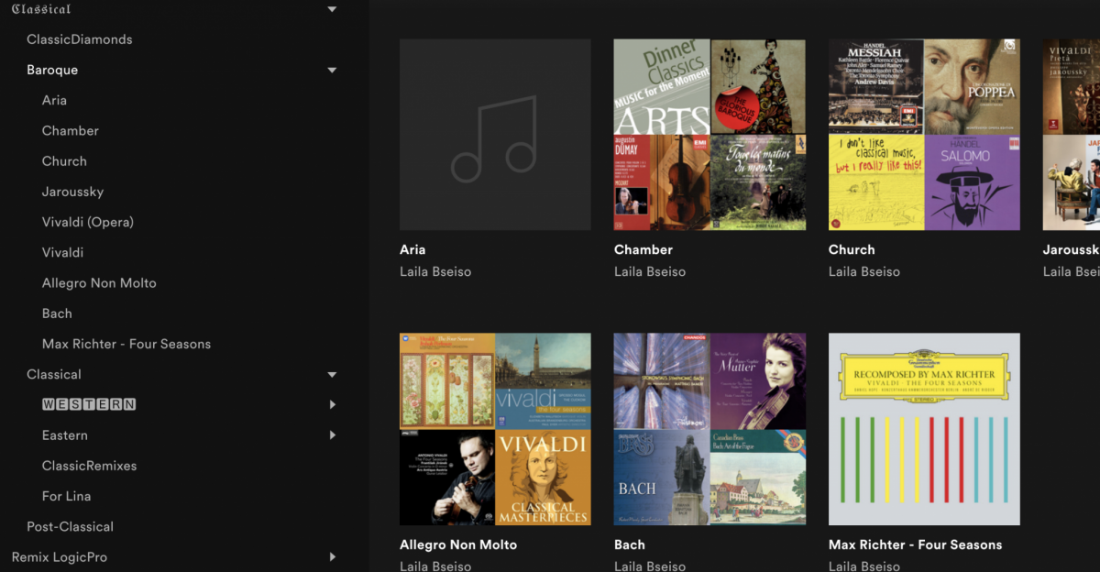Open the Church playlist cover art
Image resolution: width=1100 pixels, height=572 pixels.
[x=924, y=135]
